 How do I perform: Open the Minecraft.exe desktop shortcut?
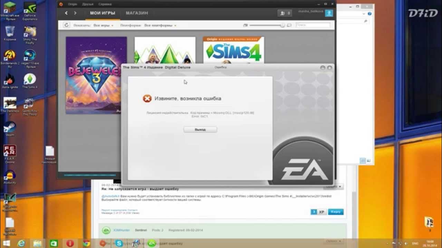9,10
